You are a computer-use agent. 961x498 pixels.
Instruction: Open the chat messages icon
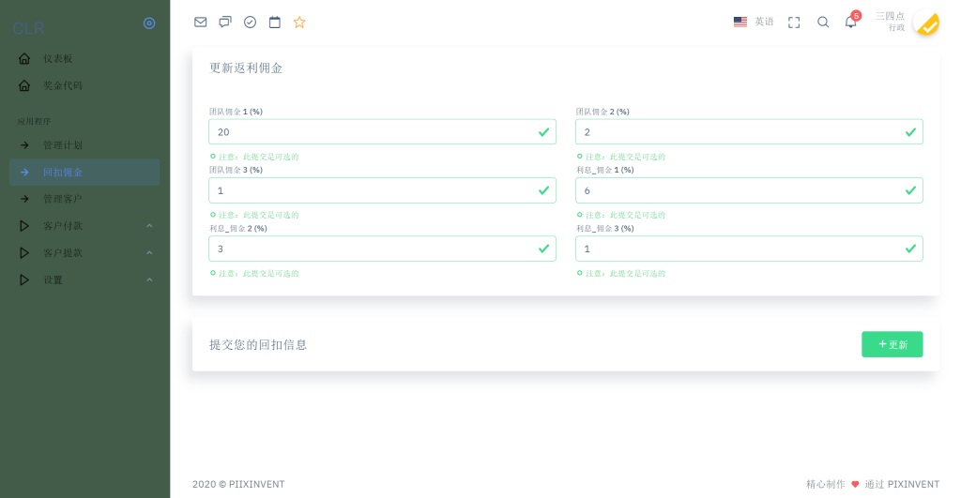point(225,23)
